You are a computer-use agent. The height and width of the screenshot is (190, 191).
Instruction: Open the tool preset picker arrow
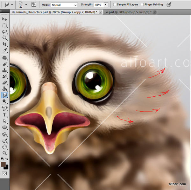point(12,5)
